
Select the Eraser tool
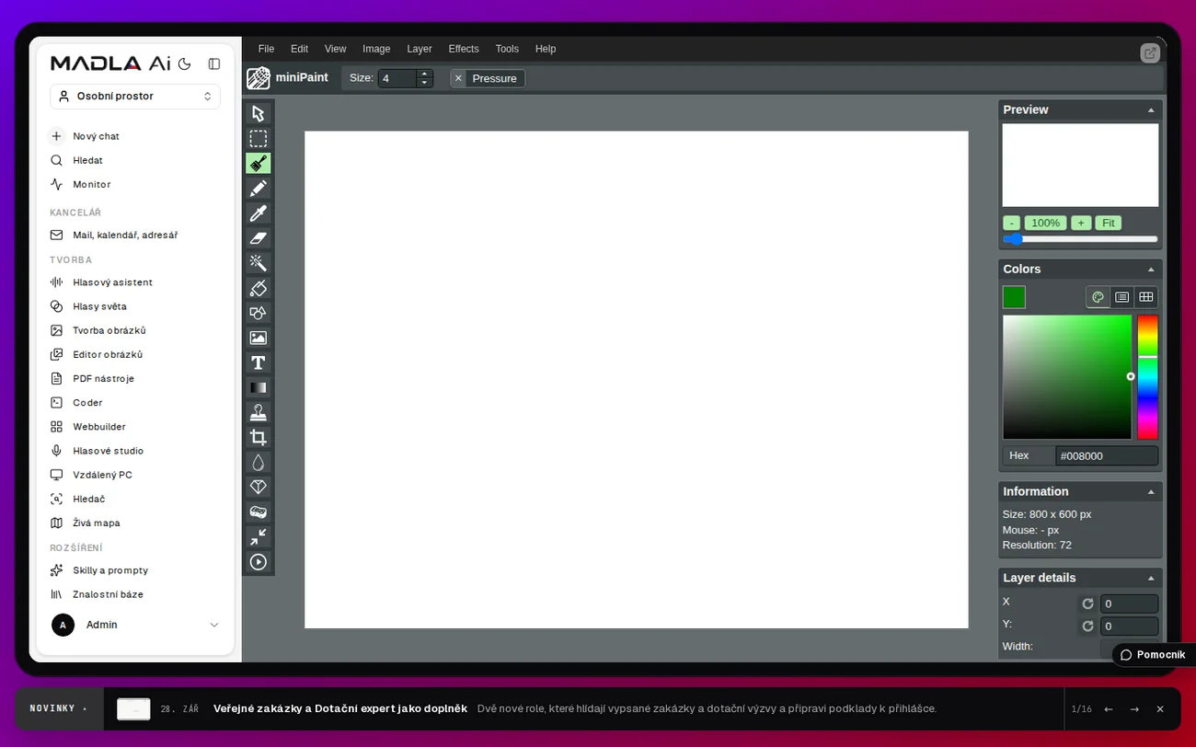[x=259, y=237]
